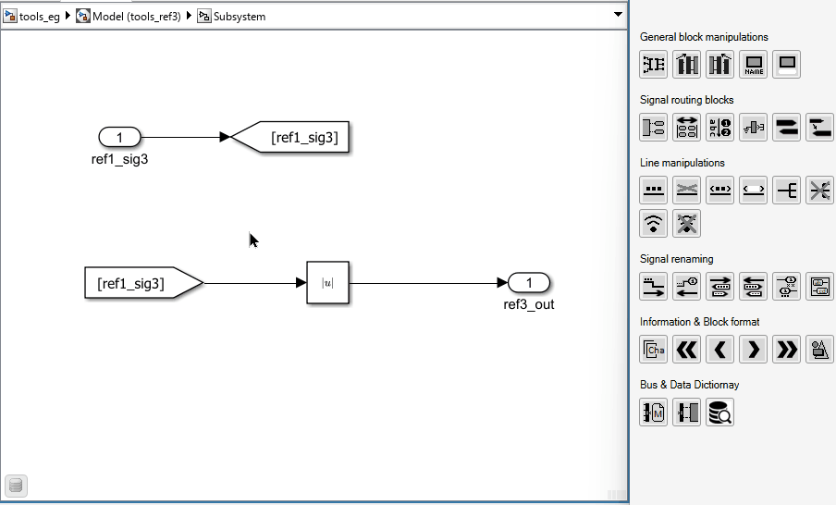Click the second General block manipulations icon, bars with right-pointing arrow
This screenshot has width=836, height=505.
(x=687, y=65)
